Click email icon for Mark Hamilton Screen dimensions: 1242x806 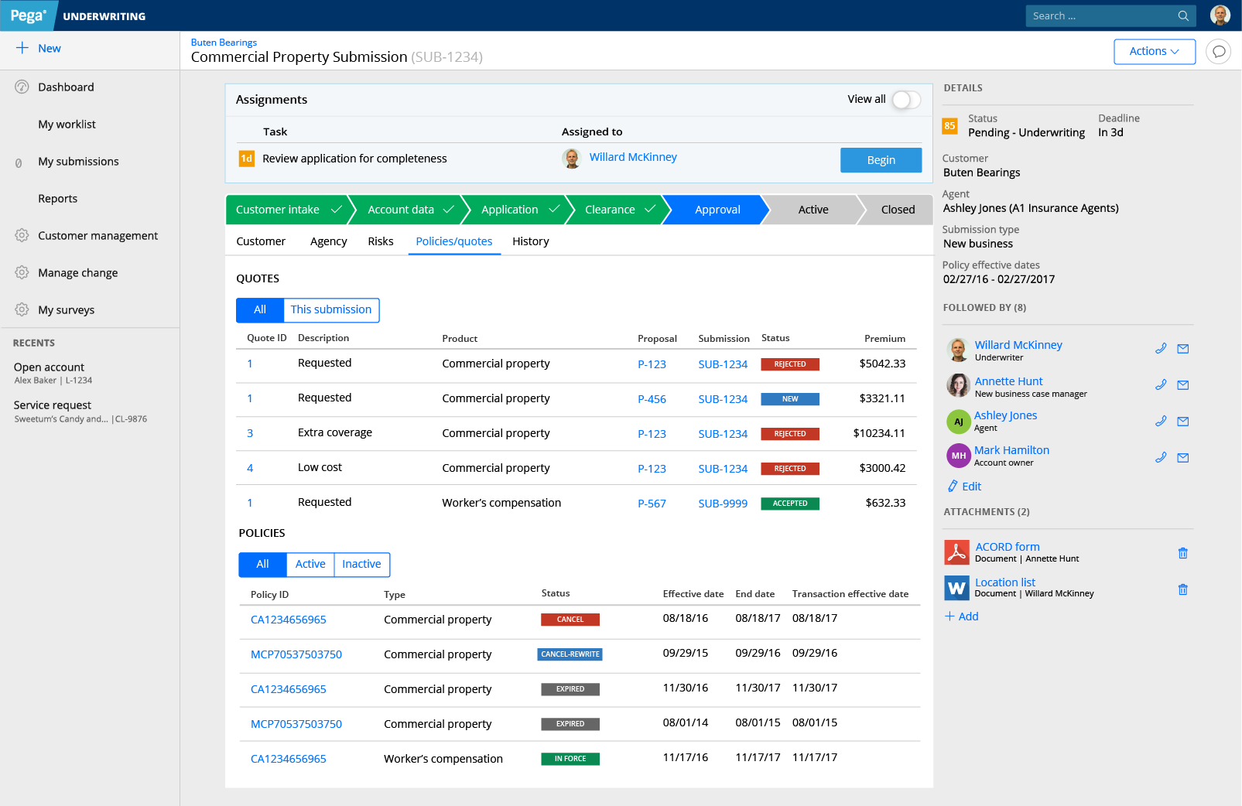tap(1182, 458)
